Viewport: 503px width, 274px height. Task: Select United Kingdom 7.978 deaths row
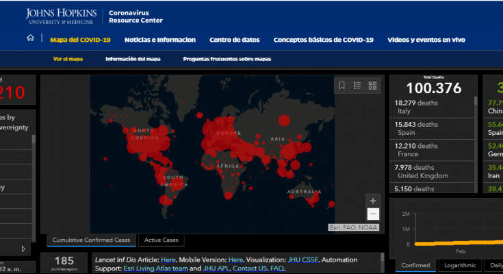(x=431, y=171)
